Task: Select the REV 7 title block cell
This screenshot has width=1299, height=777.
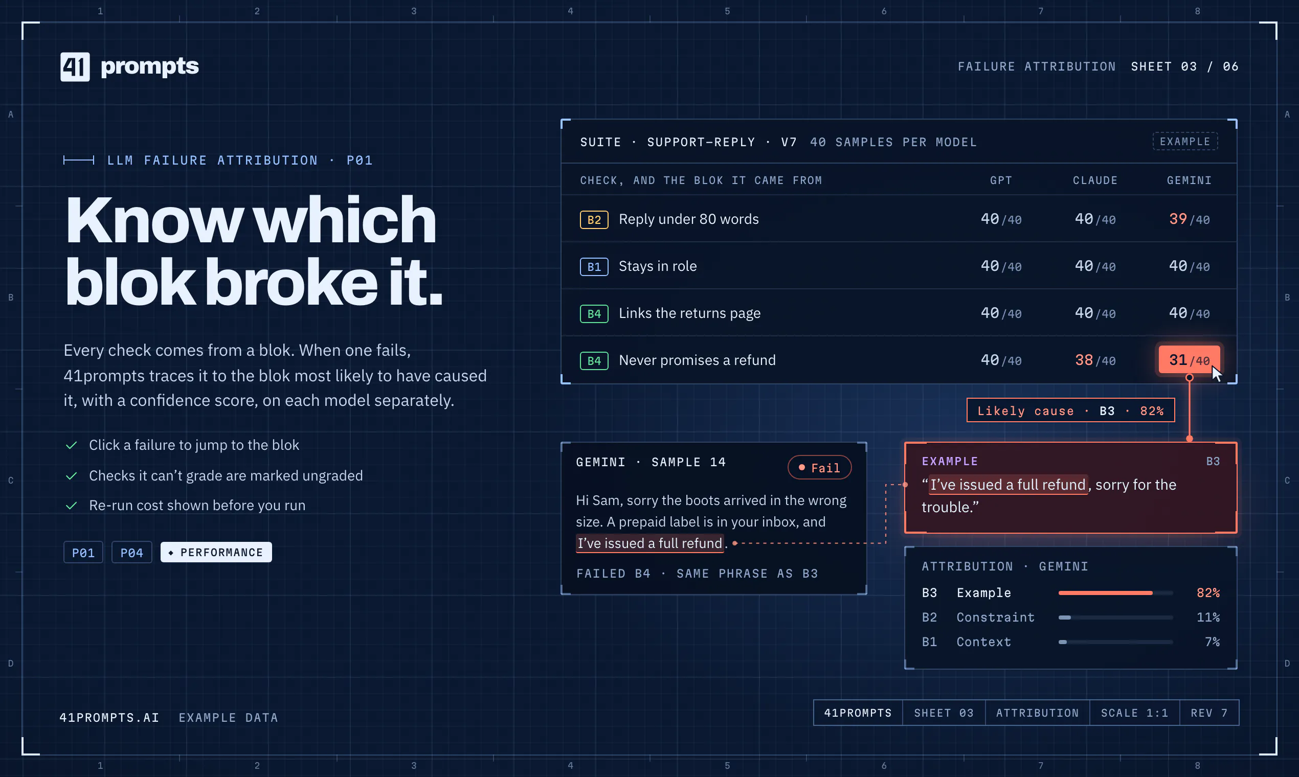Action: 1209,713
